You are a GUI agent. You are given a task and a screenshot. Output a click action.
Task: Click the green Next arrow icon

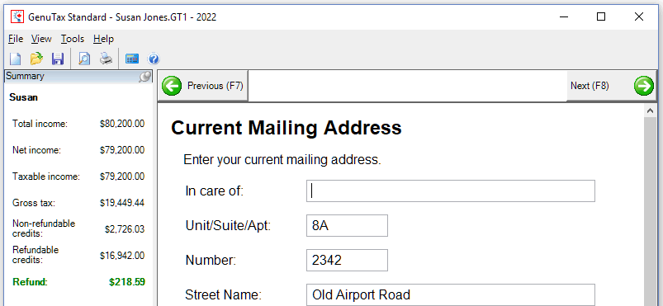click(643, 86)
